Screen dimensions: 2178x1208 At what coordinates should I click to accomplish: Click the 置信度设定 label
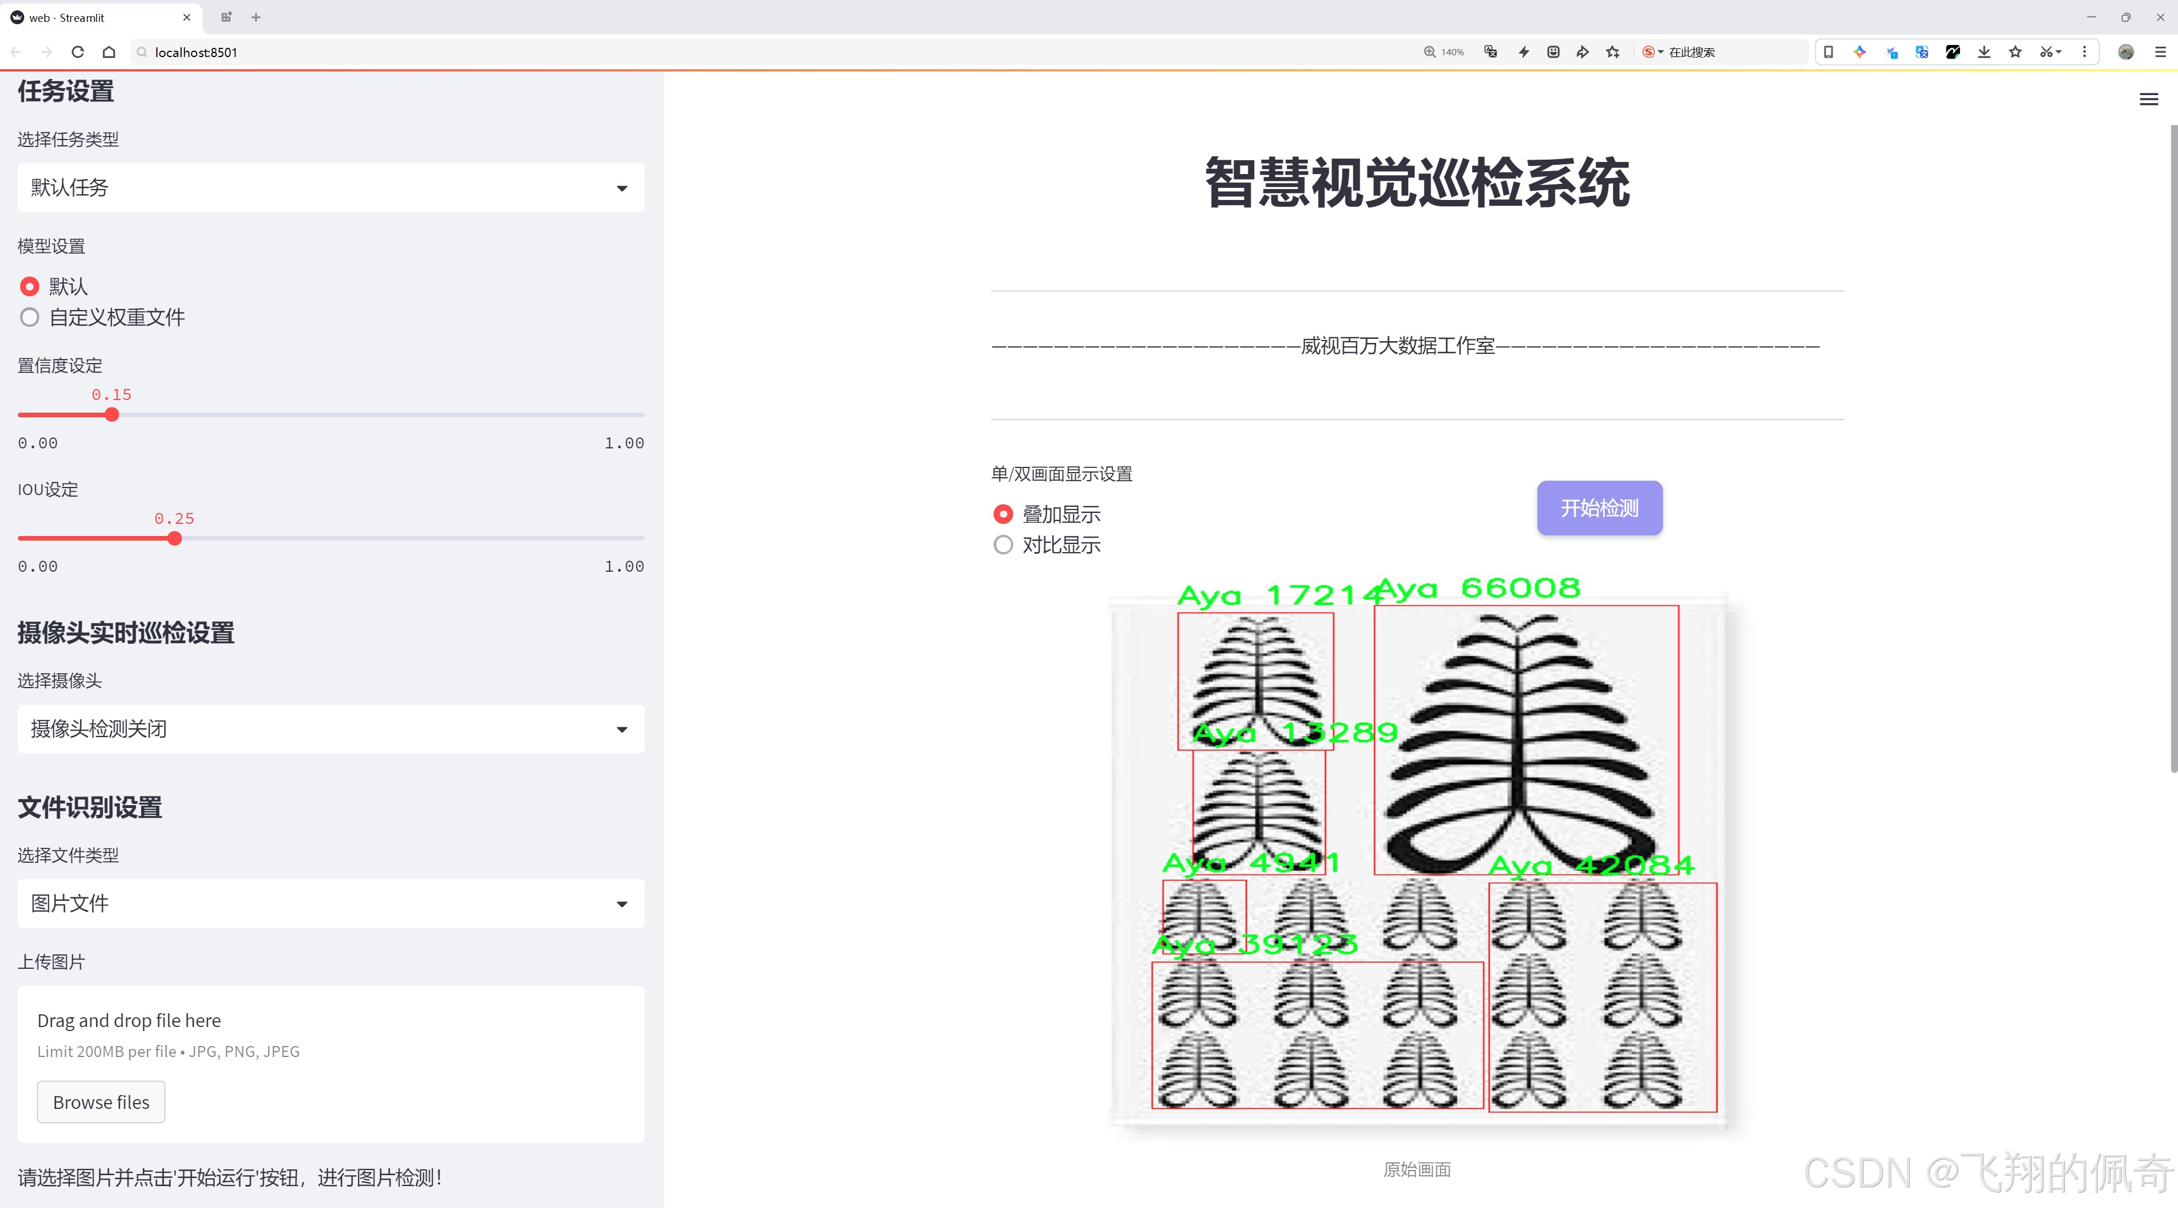(x=60, y=366)
